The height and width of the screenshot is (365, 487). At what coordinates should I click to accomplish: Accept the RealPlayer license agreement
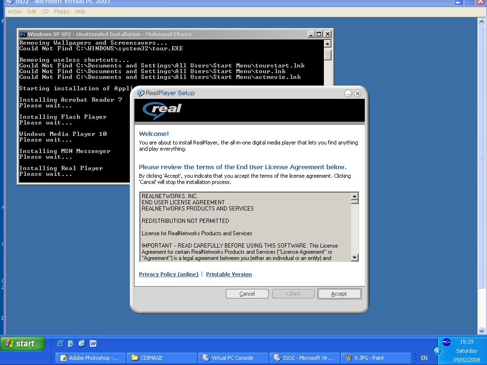point(339,294)
